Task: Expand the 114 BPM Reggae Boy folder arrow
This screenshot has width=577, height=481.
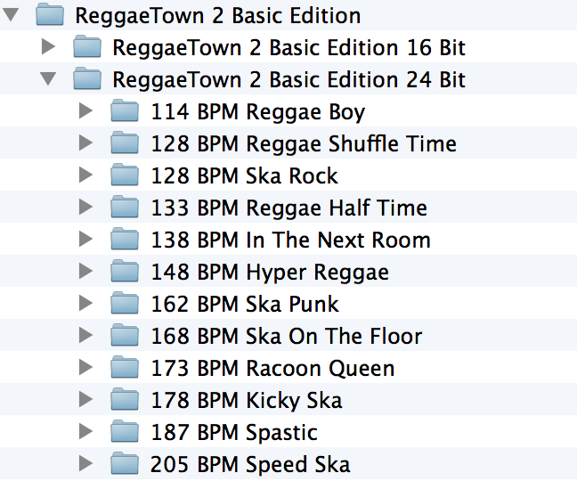Action: 85,111
